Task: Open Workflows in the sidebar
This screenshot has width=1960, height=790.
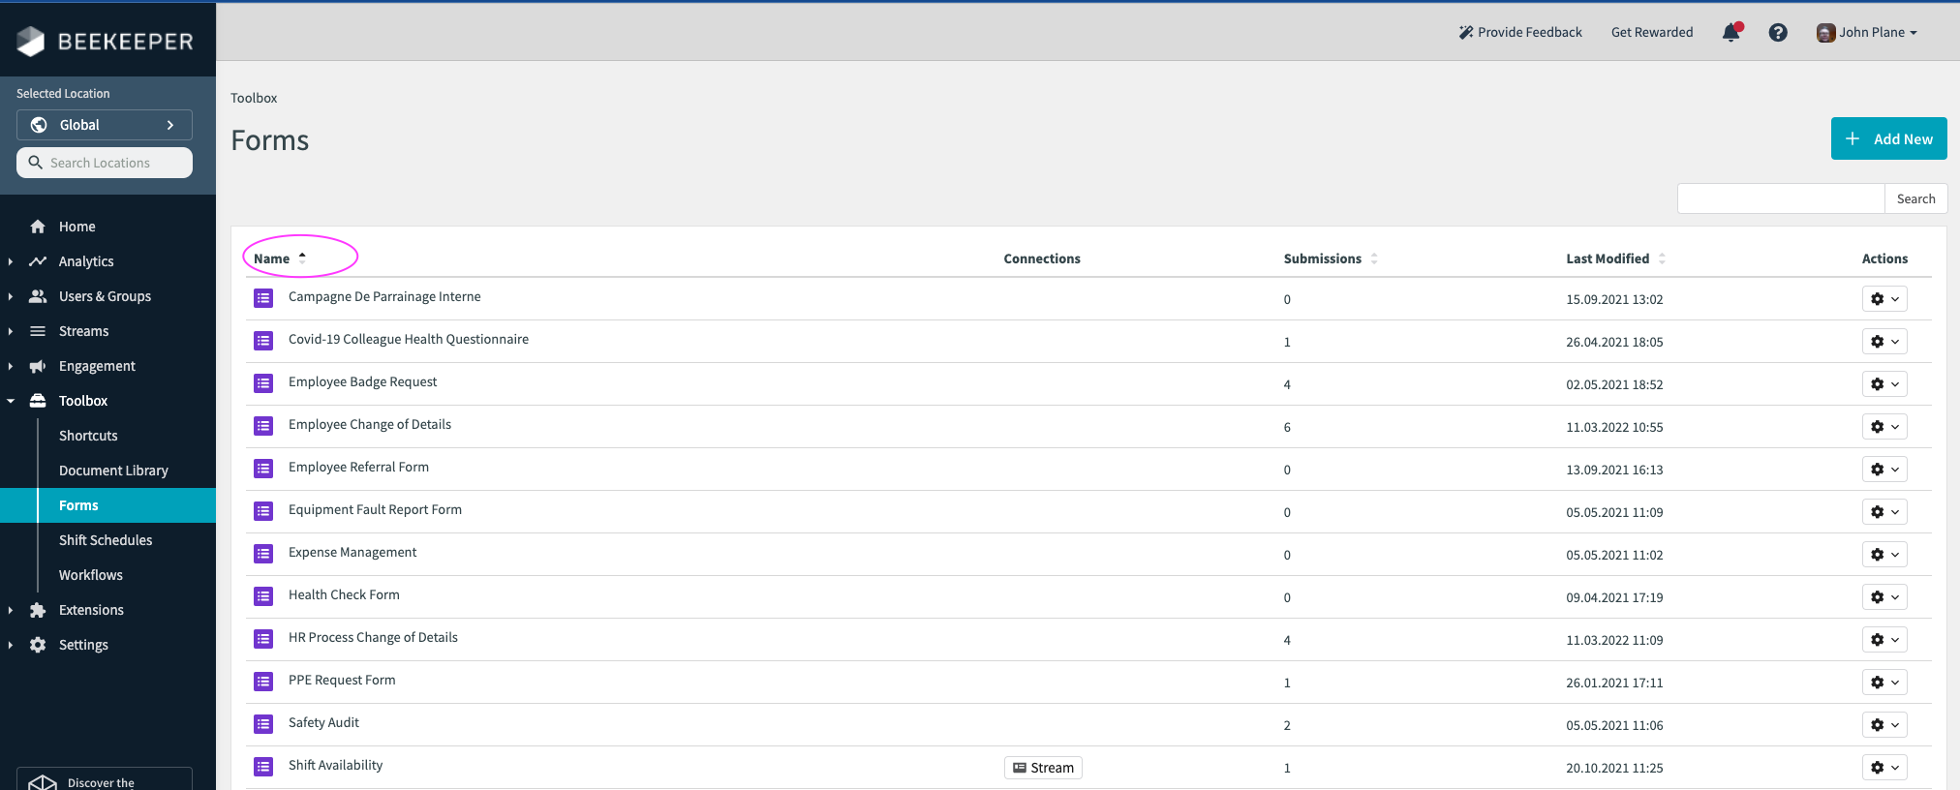Action: [x=91, y=575]
